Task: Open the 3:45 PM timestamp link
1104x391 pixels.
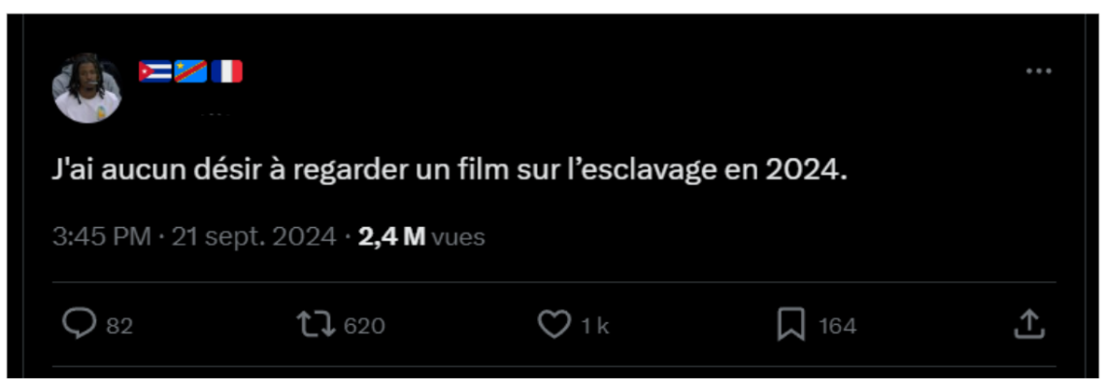Action: point(101,238)
